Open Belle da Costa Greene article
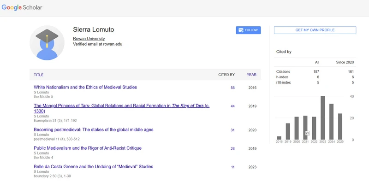The width and height of the screenshot is (369, 182). click(94, 167)
